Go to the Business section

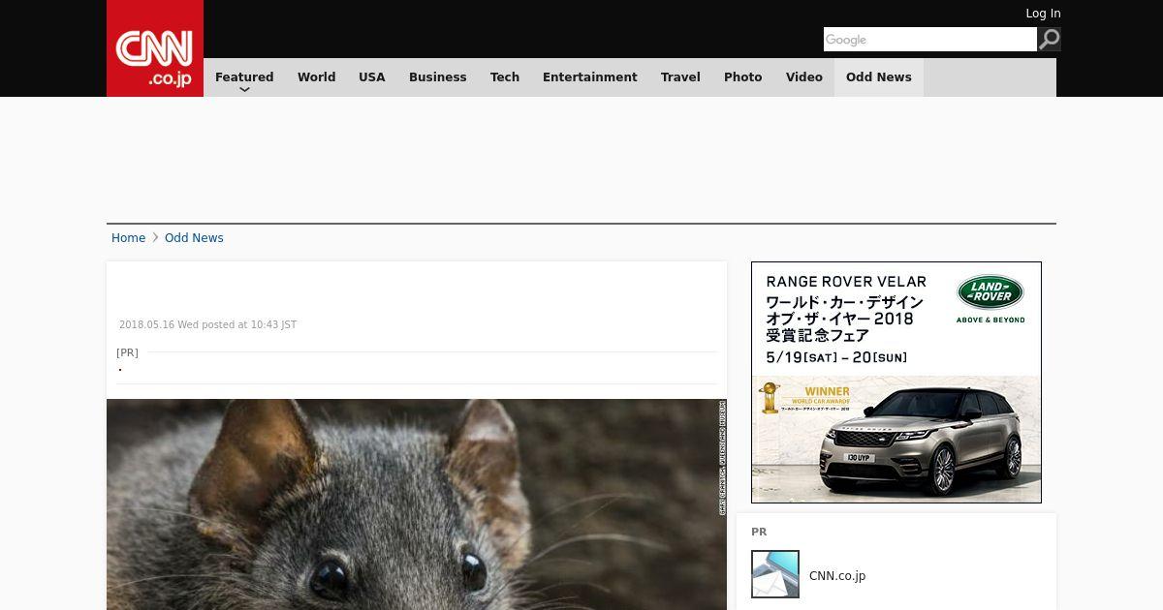click(438, 77)
